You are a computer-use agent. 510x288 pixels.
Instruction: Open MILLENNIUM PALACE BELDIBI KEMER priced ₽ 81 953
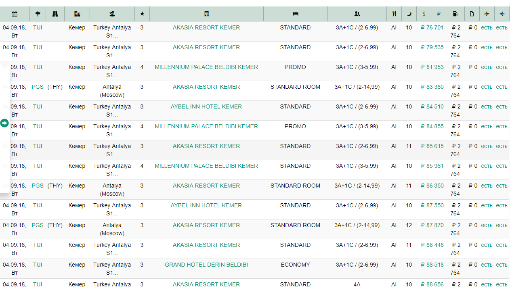[x=206, y=67]
